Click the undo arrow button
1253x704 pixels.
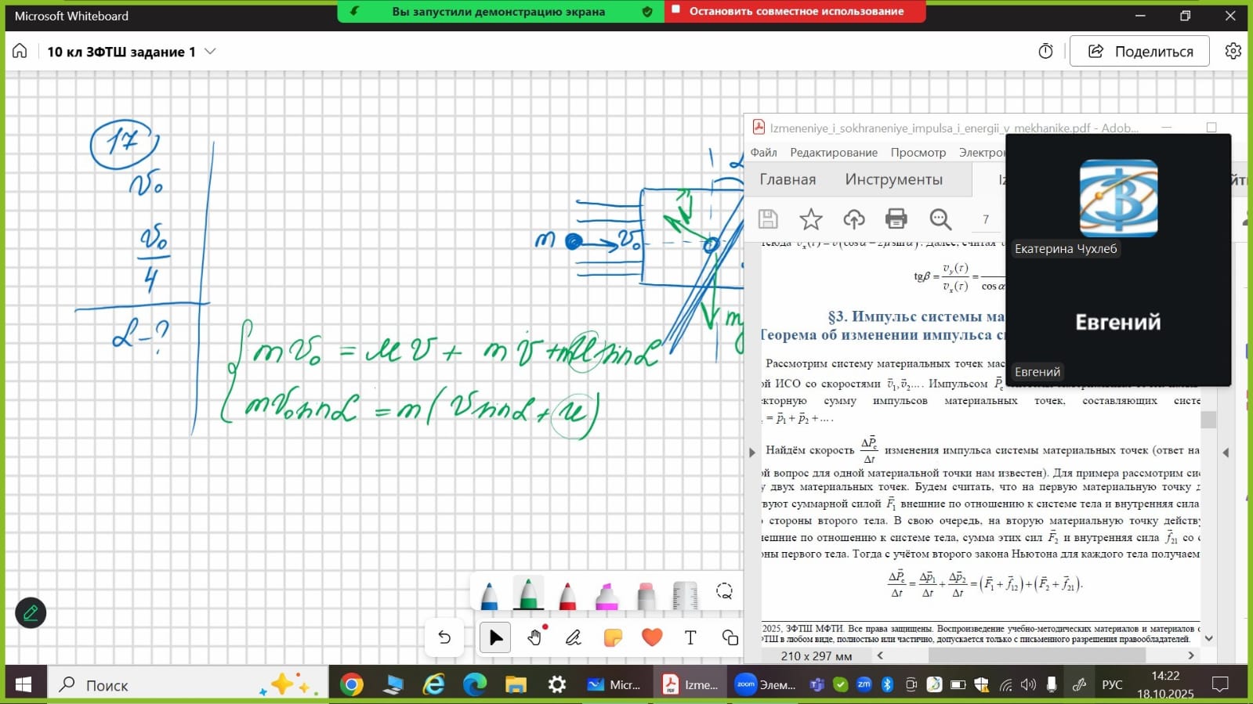444,637
